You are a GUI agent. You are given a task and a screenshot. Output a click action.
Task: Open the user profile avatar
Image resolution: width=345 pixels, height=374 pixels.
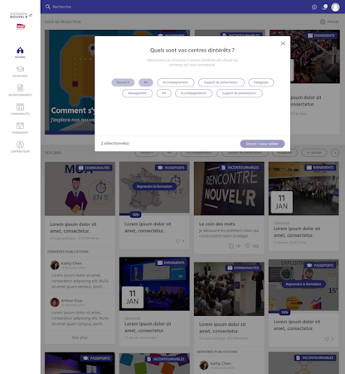click(x=335, y=7)
